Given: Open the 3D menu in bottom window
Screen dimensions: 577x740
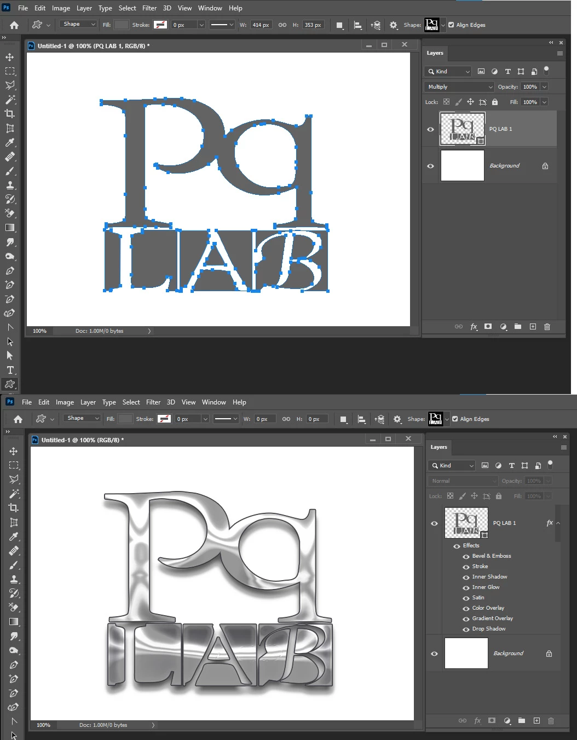Looking at the screenshot, I should pos(171,402).
